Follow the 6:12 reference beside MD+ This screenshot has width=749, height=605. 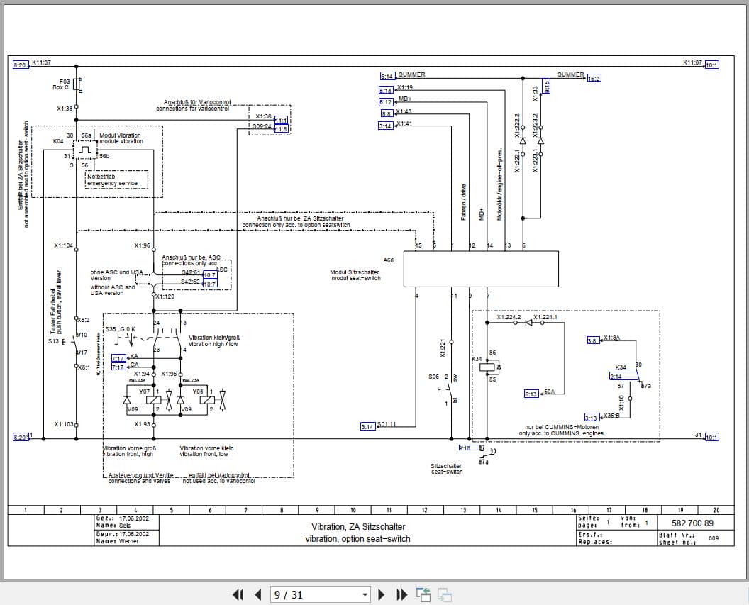[385, 102]
